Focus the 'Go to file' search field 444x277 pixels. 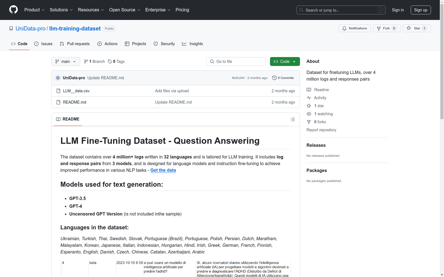tap(236, 61)
